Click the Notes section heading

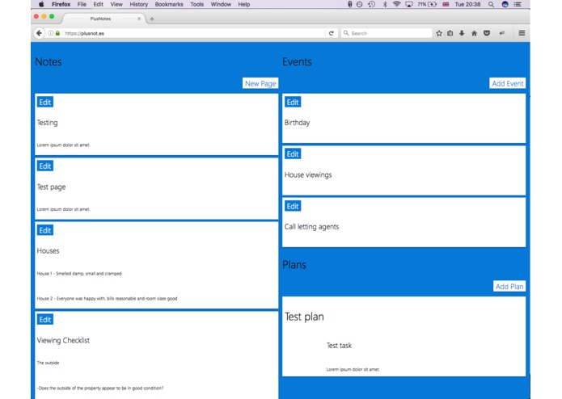tap(49, 62)
